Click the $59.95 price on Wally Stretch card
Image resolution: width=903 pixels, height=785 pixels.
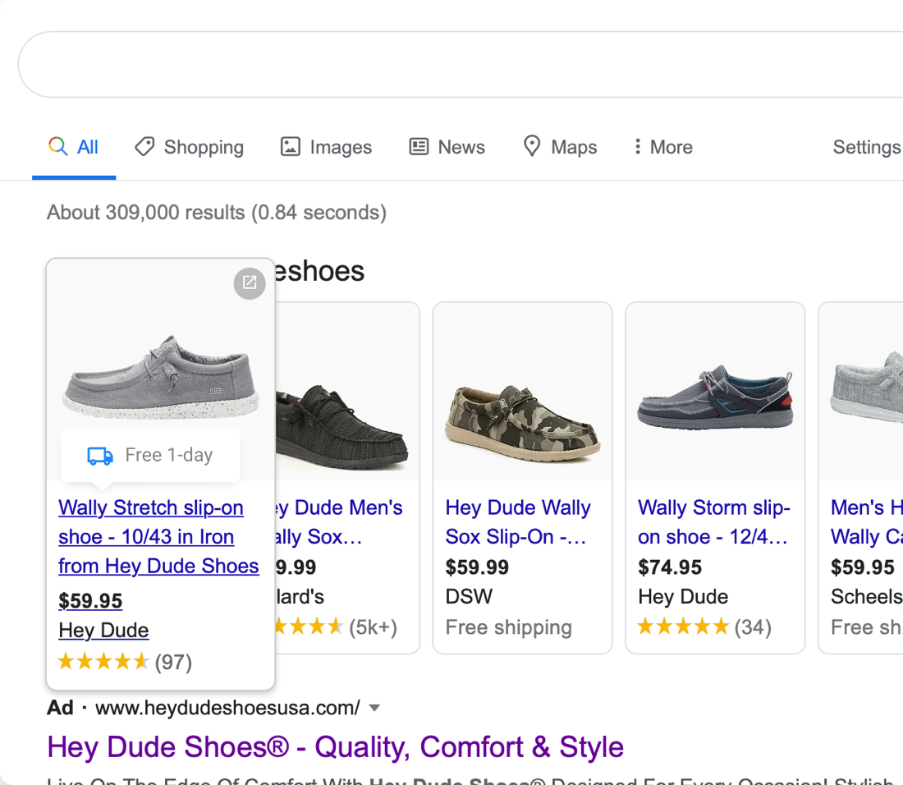[90, 601]
